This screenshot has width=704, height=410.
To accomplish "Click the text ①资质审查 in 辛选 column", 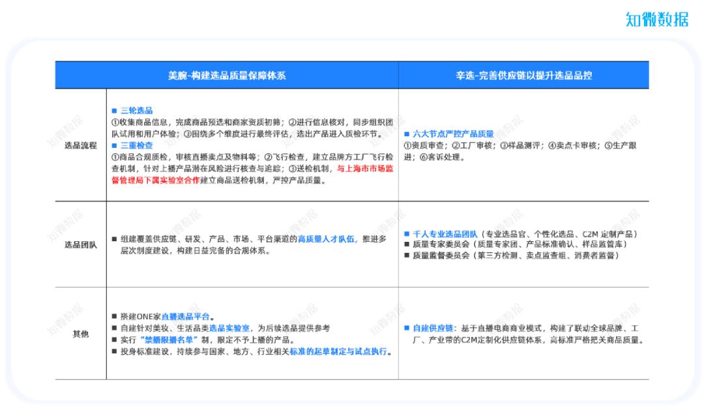I will click(x=425, y=145).
